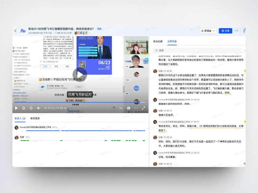Rewind the video 15 seconds
Screen dimensions: 258x193
click(24, 108)
